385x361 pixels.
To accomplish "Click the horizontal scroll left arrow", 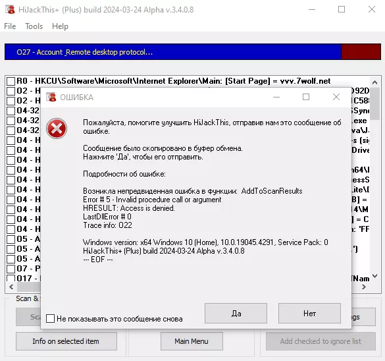I will pyautogui.click(x=11, y=287).
